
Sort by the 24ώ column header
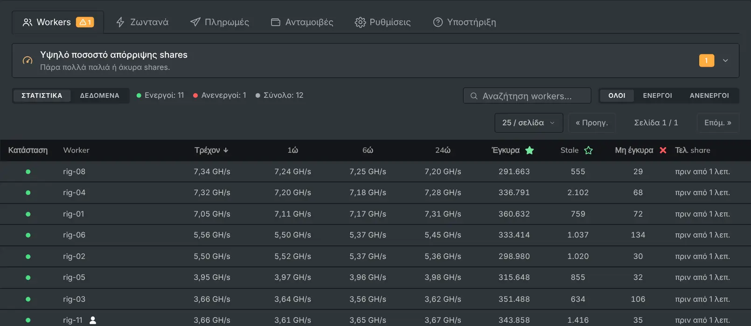pos(443,150)
